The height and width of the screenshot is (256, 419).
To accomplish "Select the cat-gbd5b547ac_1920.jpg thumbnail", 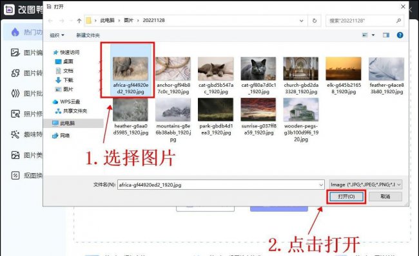I will pos(216,69).
